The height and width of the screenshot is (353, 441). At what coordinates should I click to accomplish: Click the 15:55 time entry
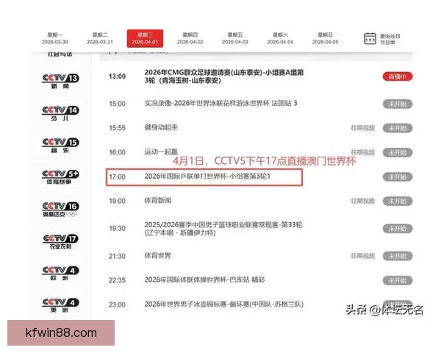(117, 128)
